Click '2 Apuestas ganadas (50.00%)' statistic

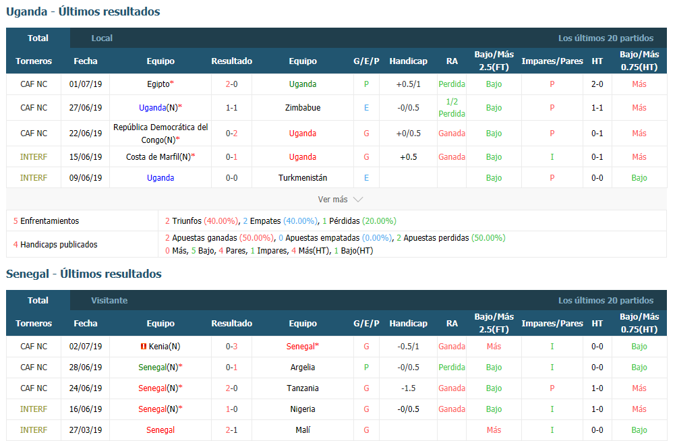click(x=219, y=238)
